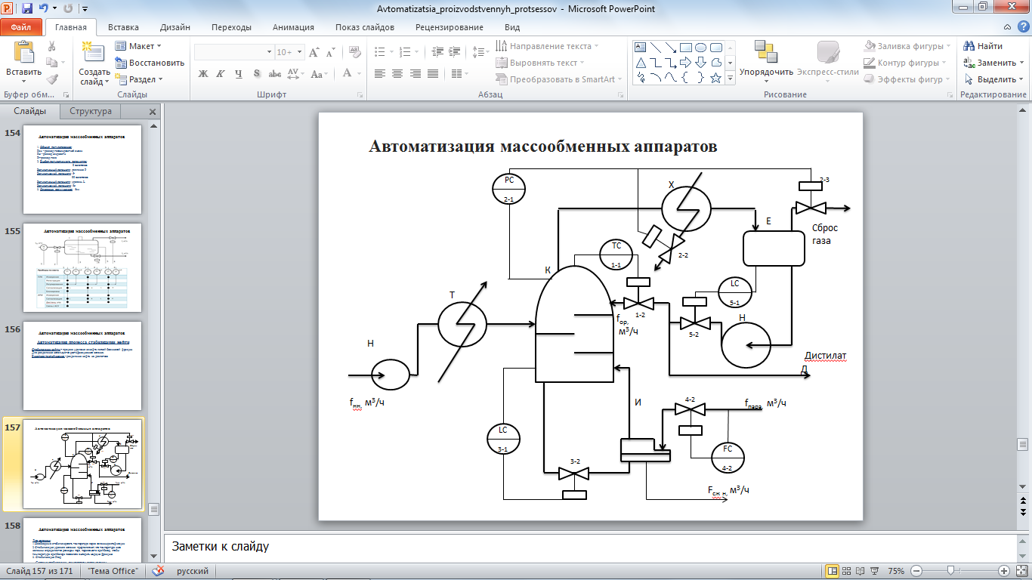
Task: Click the Восстановить (Reset) slide button
Action: (150, 63)
